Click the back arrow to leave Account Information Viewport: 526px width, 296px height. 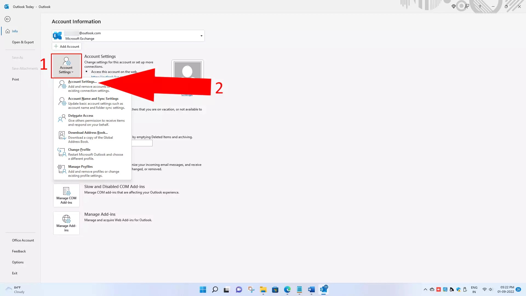[7, 19]
